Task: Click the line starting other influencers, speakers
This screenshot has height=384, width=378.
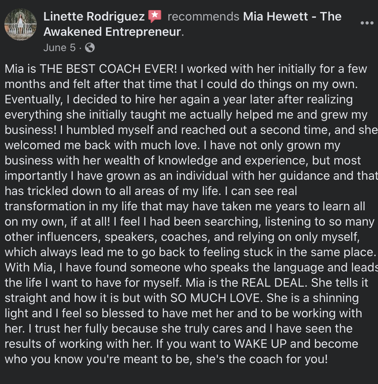Action: [x=182, y=237]
